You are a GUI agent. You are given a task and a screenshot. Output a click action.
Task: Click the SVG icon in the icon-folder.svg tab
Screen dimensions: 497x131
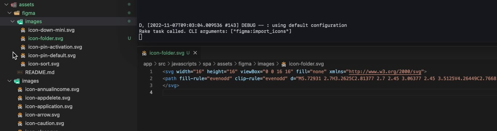[144, 53]
